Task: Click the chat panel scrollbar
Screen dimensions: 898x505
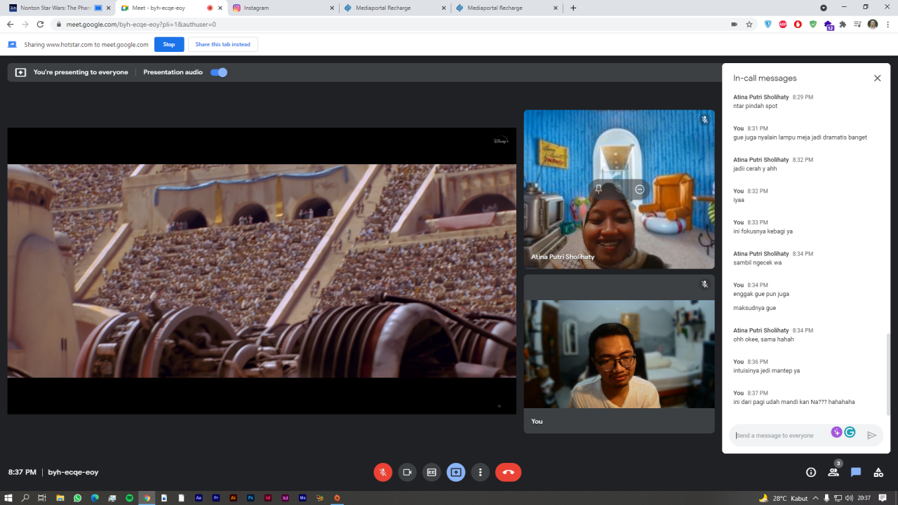Action: [887, 375]
